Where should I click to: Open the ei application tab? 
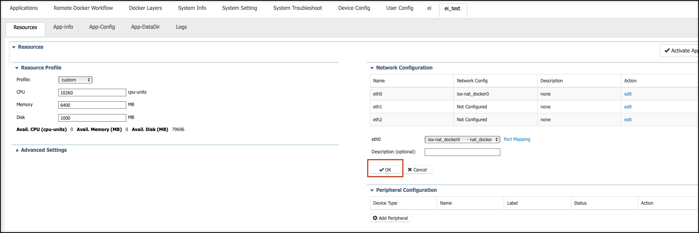coord(429,8)
